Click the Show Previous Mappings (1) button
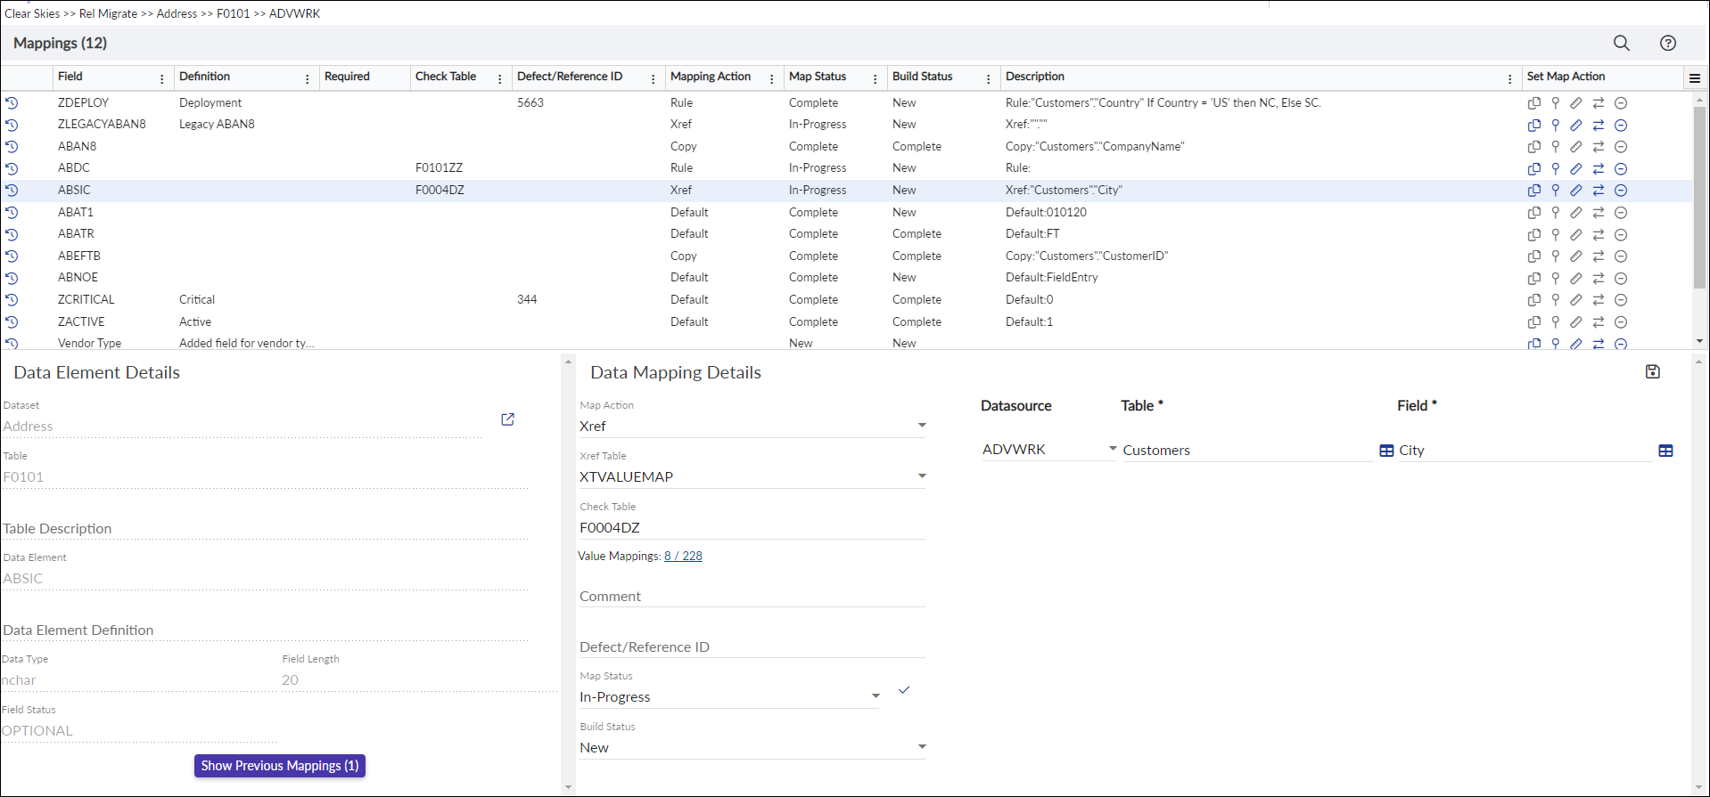 [x=280, y=766]
